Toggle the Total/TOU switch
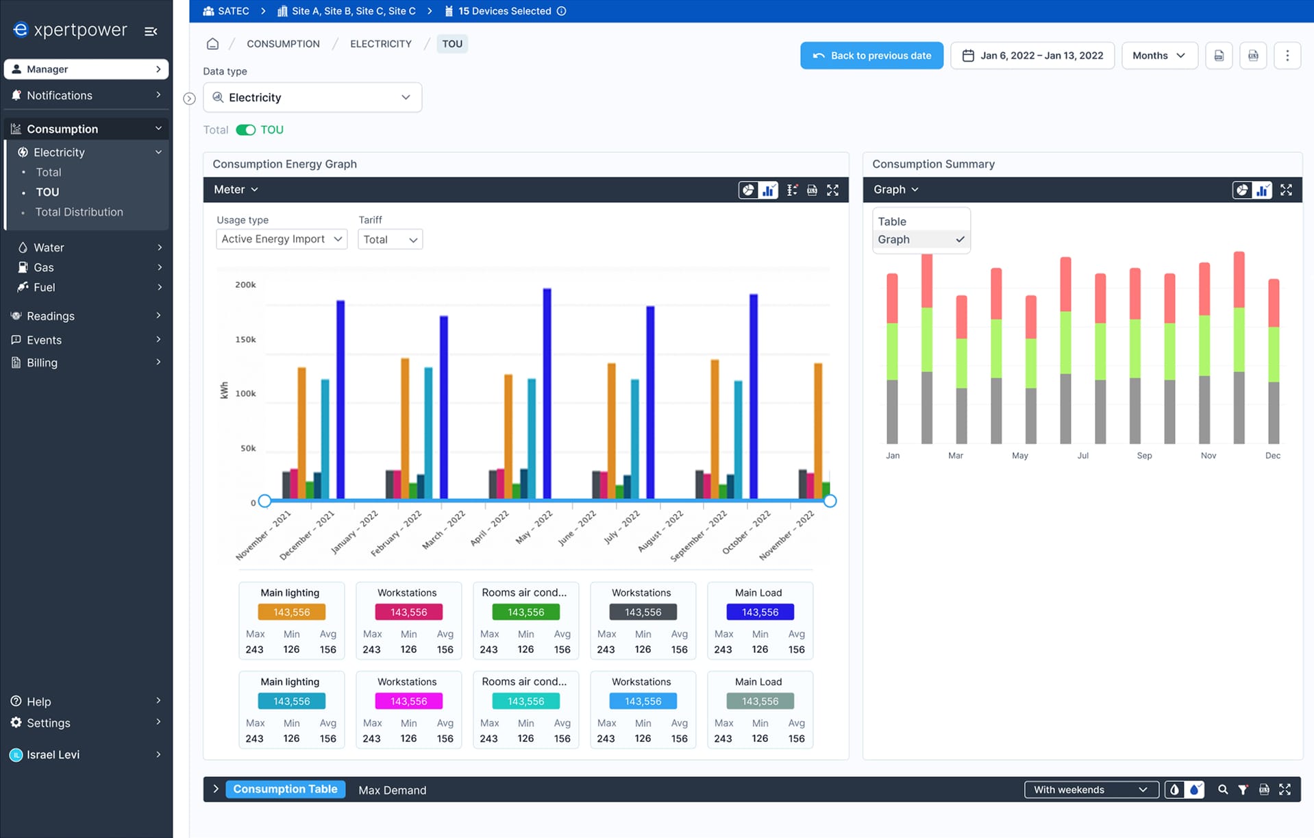The height and width of the screenshot is (838, 1314). click(x=245, y=130)
